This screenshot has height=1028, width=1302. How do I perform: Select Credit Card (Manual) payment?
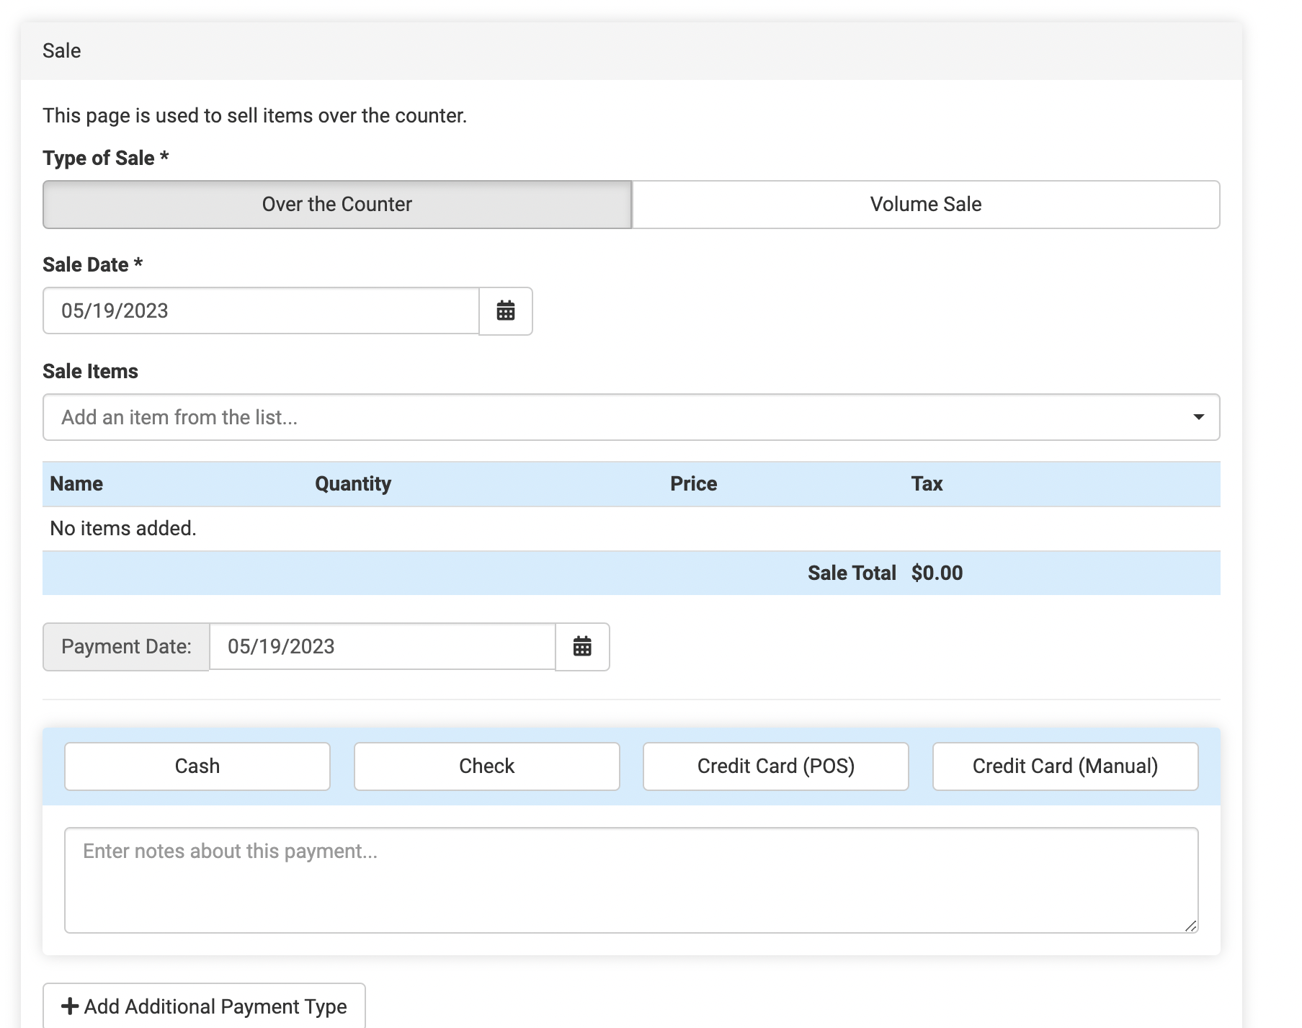pos(1064,766)
